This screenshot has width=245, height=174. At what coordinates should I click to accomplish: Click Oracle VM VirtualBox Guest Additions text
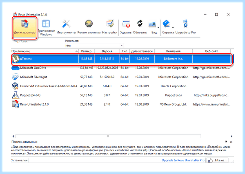[x=49, y=86]
